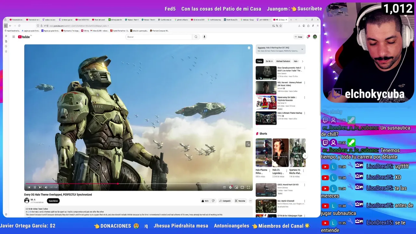
Task: Open Halo Ultimate Theme Mashup video
Action: pos(266,118)
